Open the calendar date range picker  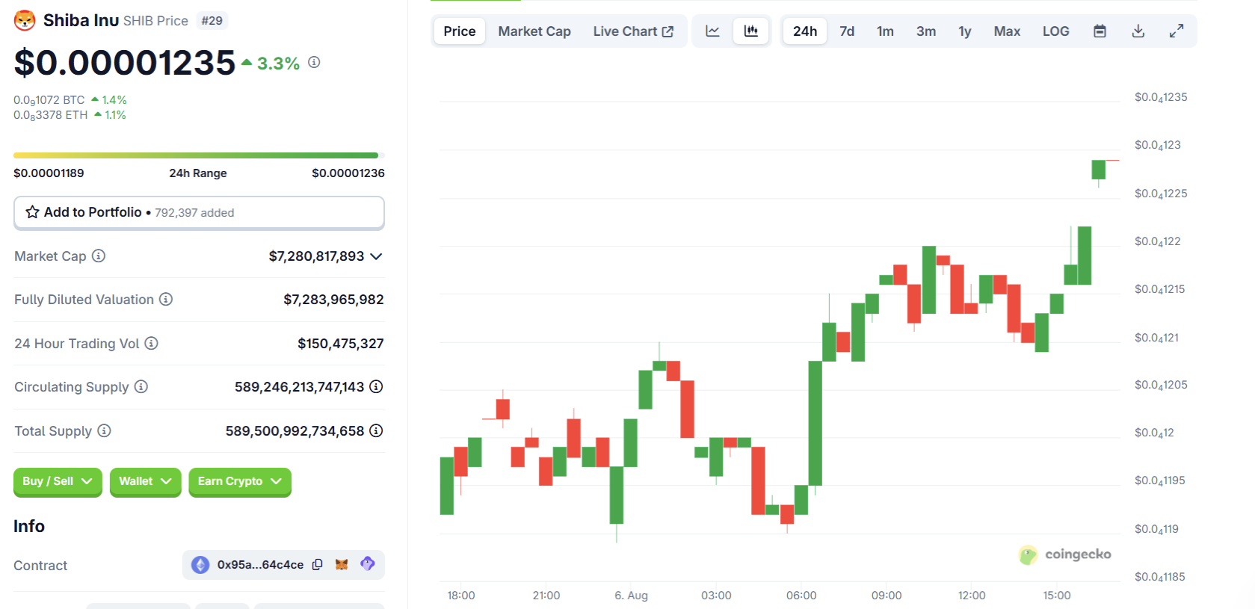pos(1100,31)
